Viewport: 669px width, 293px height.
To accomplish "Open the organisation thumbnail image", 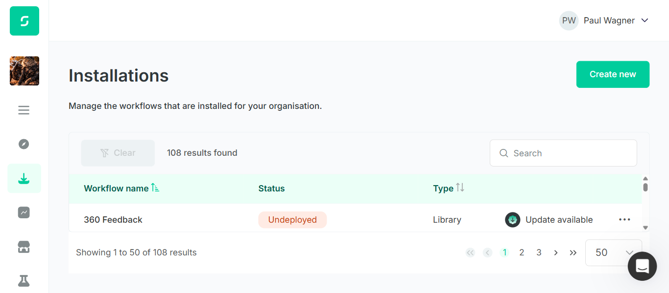I will [24, 71].
